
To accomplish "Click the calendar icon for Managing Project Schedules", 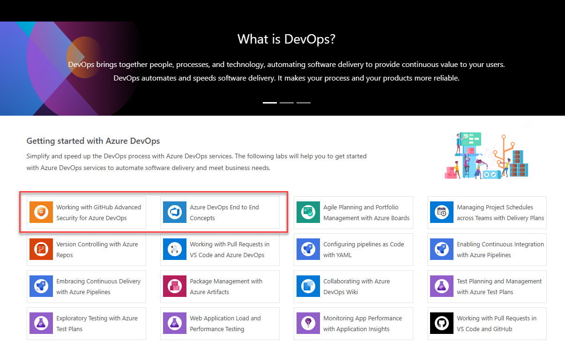I will (x=442, y=213).
